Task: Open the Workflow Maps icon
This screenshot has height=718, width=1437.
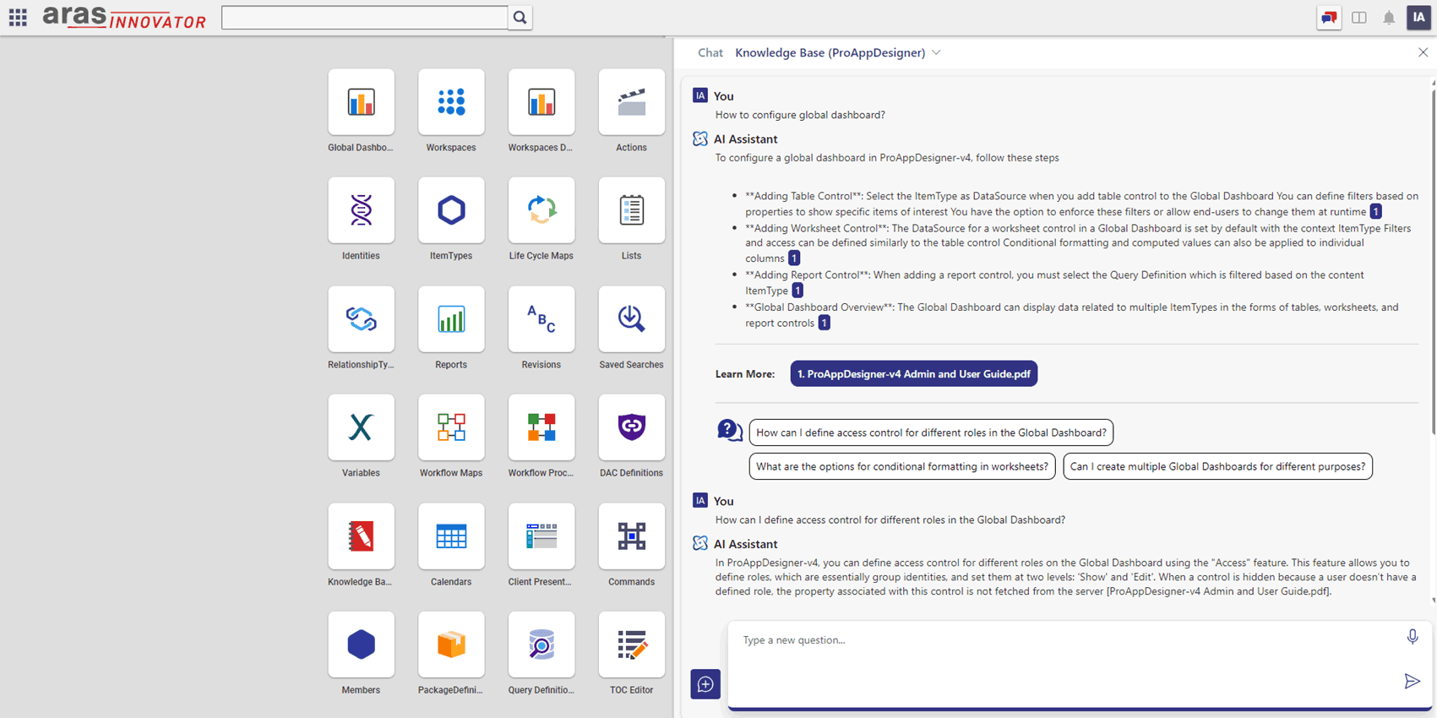Action: tap(451, 427)
